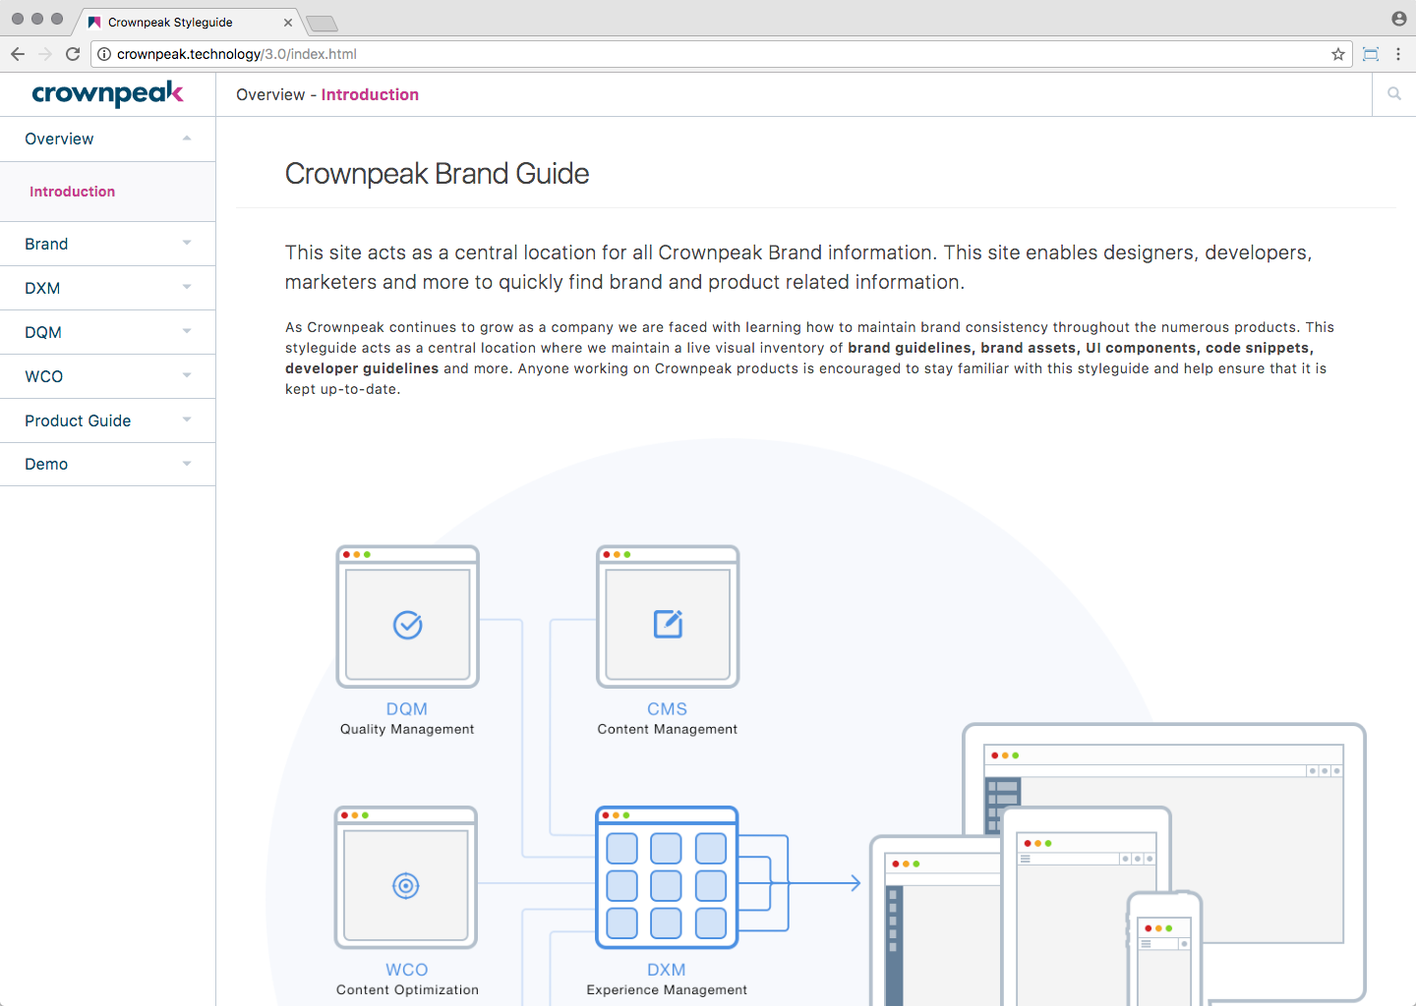
Task: Open the Chrome three-dot menu
Action: (1398, 54)
